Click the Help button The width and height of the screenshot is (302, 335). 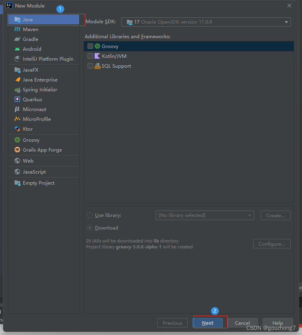[278, 323]
